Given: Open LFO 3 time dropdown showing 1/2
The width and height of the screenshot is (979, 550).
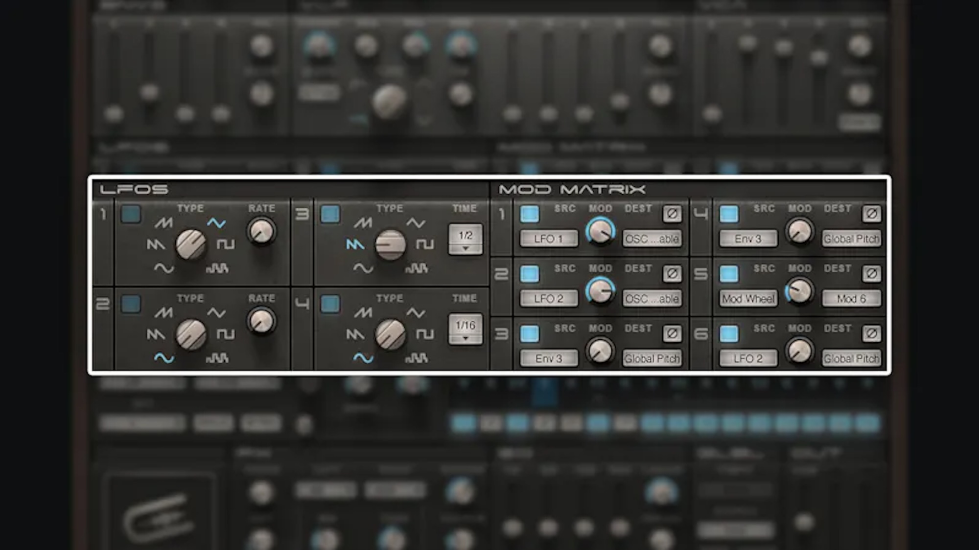Looking at the screenshot, I should 466,240.
